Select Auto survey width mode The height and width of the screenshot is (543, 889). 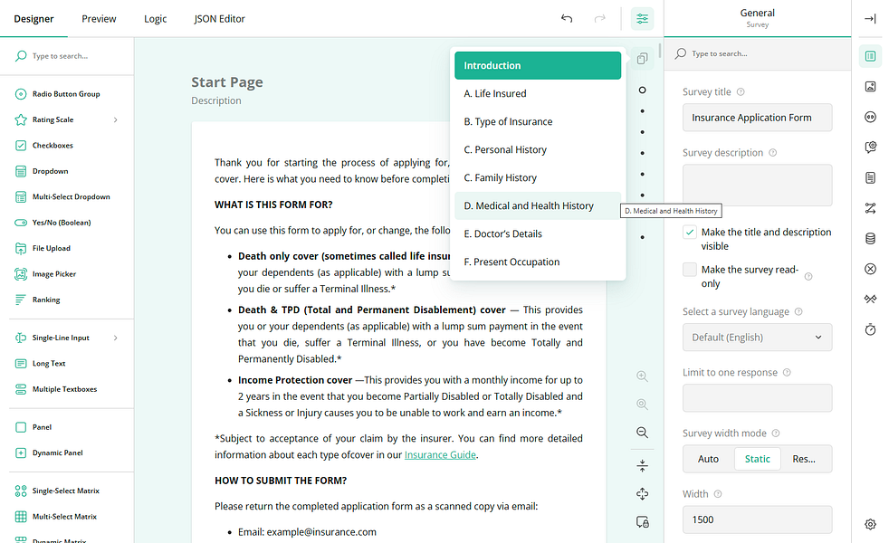tap(708, 459)
